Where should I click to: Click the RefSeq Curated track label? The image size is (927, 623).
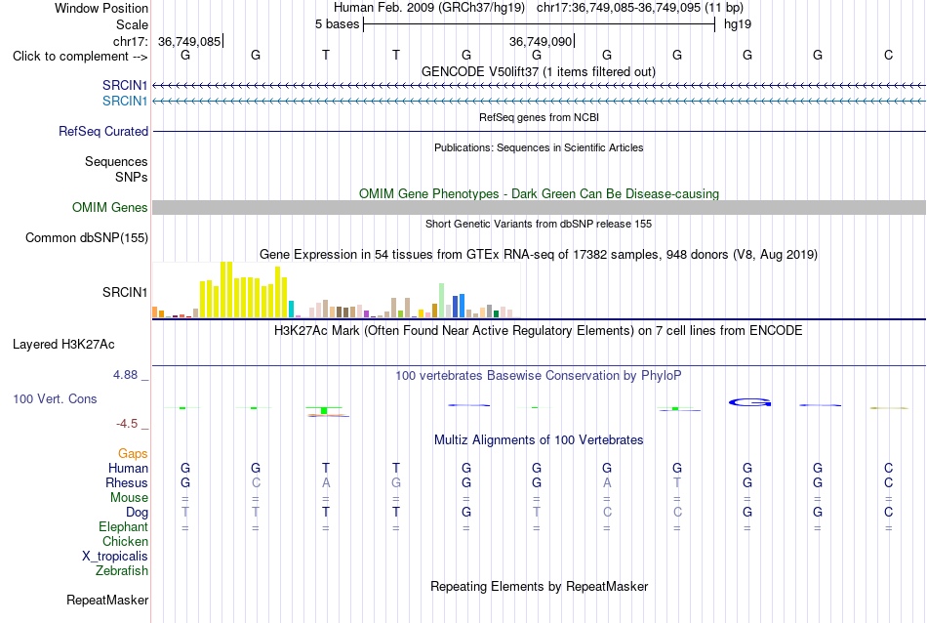102,132
